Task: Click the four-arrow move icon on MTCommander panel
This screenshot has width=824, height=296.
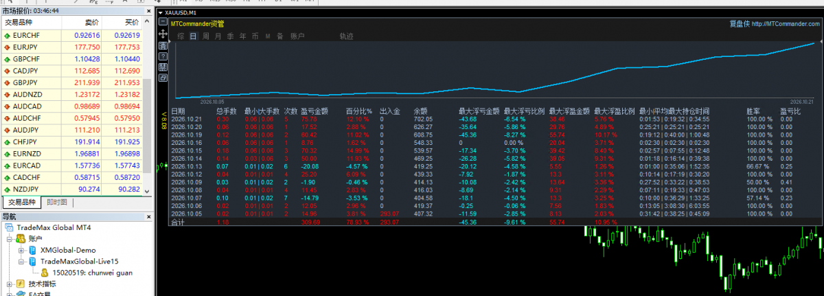Action: [163, 33]
